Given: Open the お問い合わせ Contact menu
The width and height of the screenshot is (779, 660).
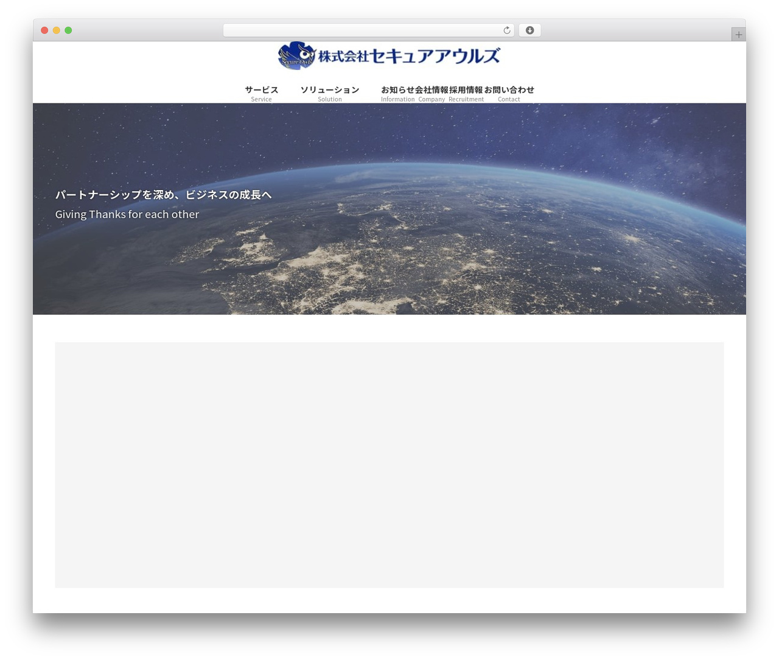Looking at the screenshot, I should 509,94.
